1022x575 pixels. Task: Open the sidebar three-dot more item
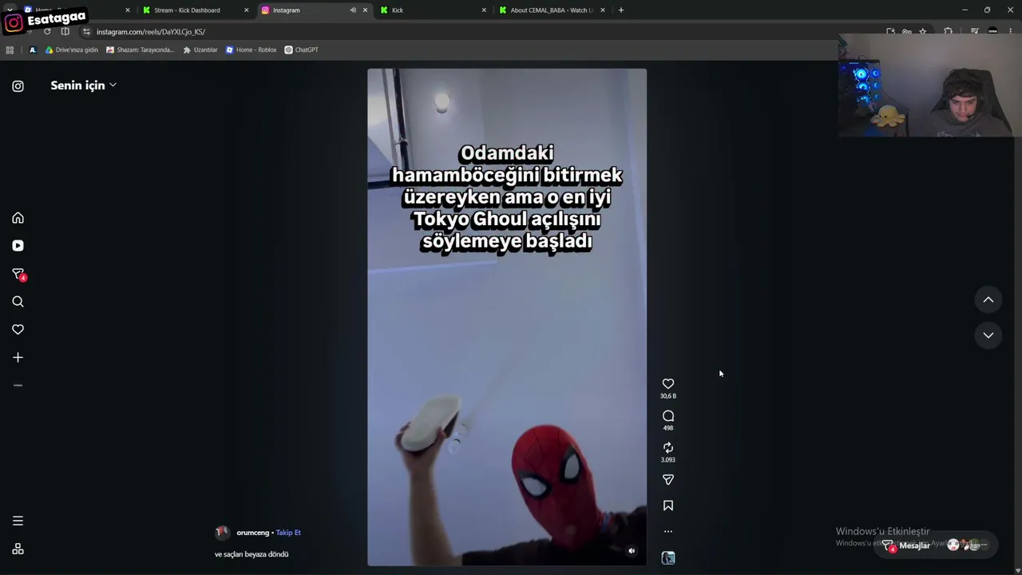[x=18, y=385]
